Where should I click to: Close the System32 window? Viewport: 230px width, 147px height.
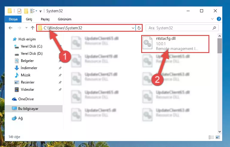215,11
